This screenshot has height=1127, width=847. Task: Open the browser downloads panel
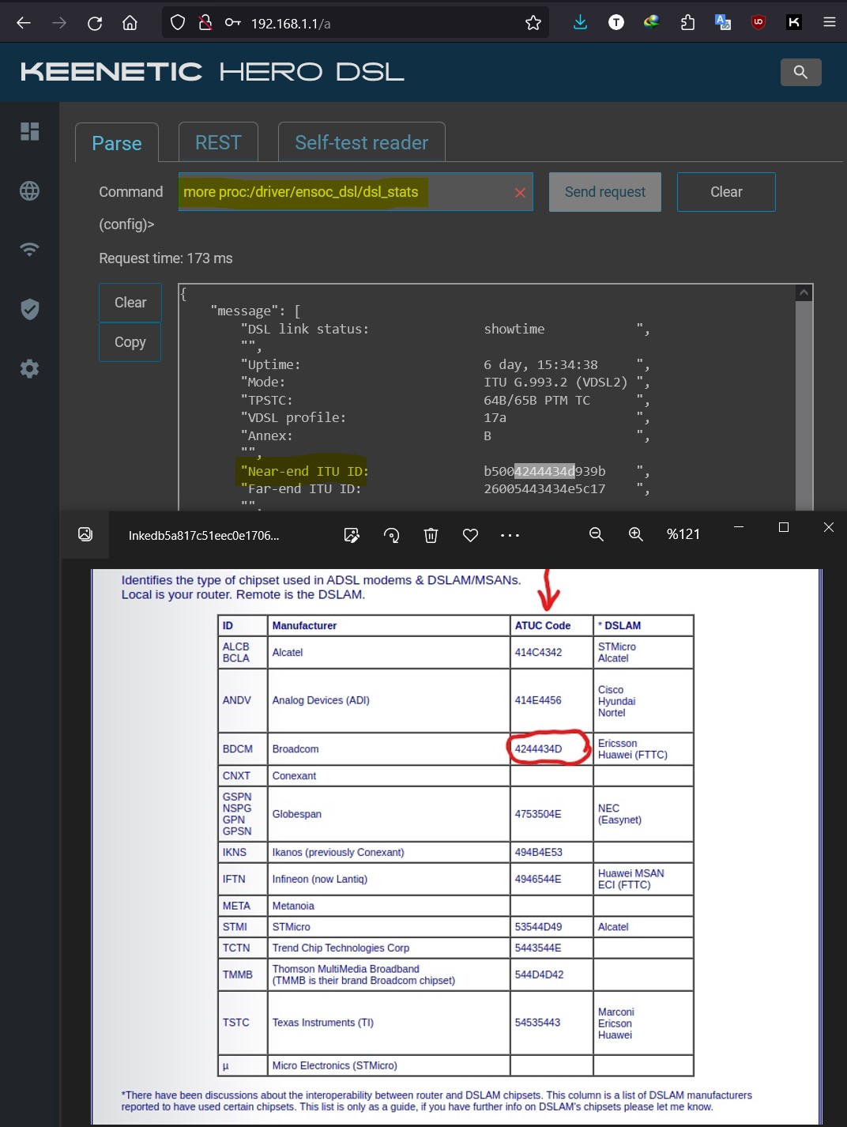580,23
